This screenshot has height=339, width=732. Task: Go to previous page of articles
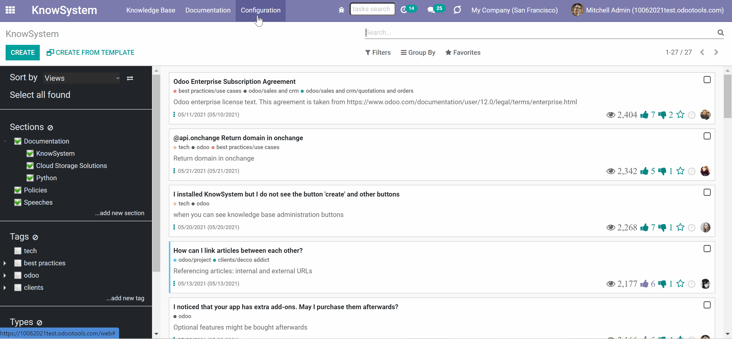(702, 53)
